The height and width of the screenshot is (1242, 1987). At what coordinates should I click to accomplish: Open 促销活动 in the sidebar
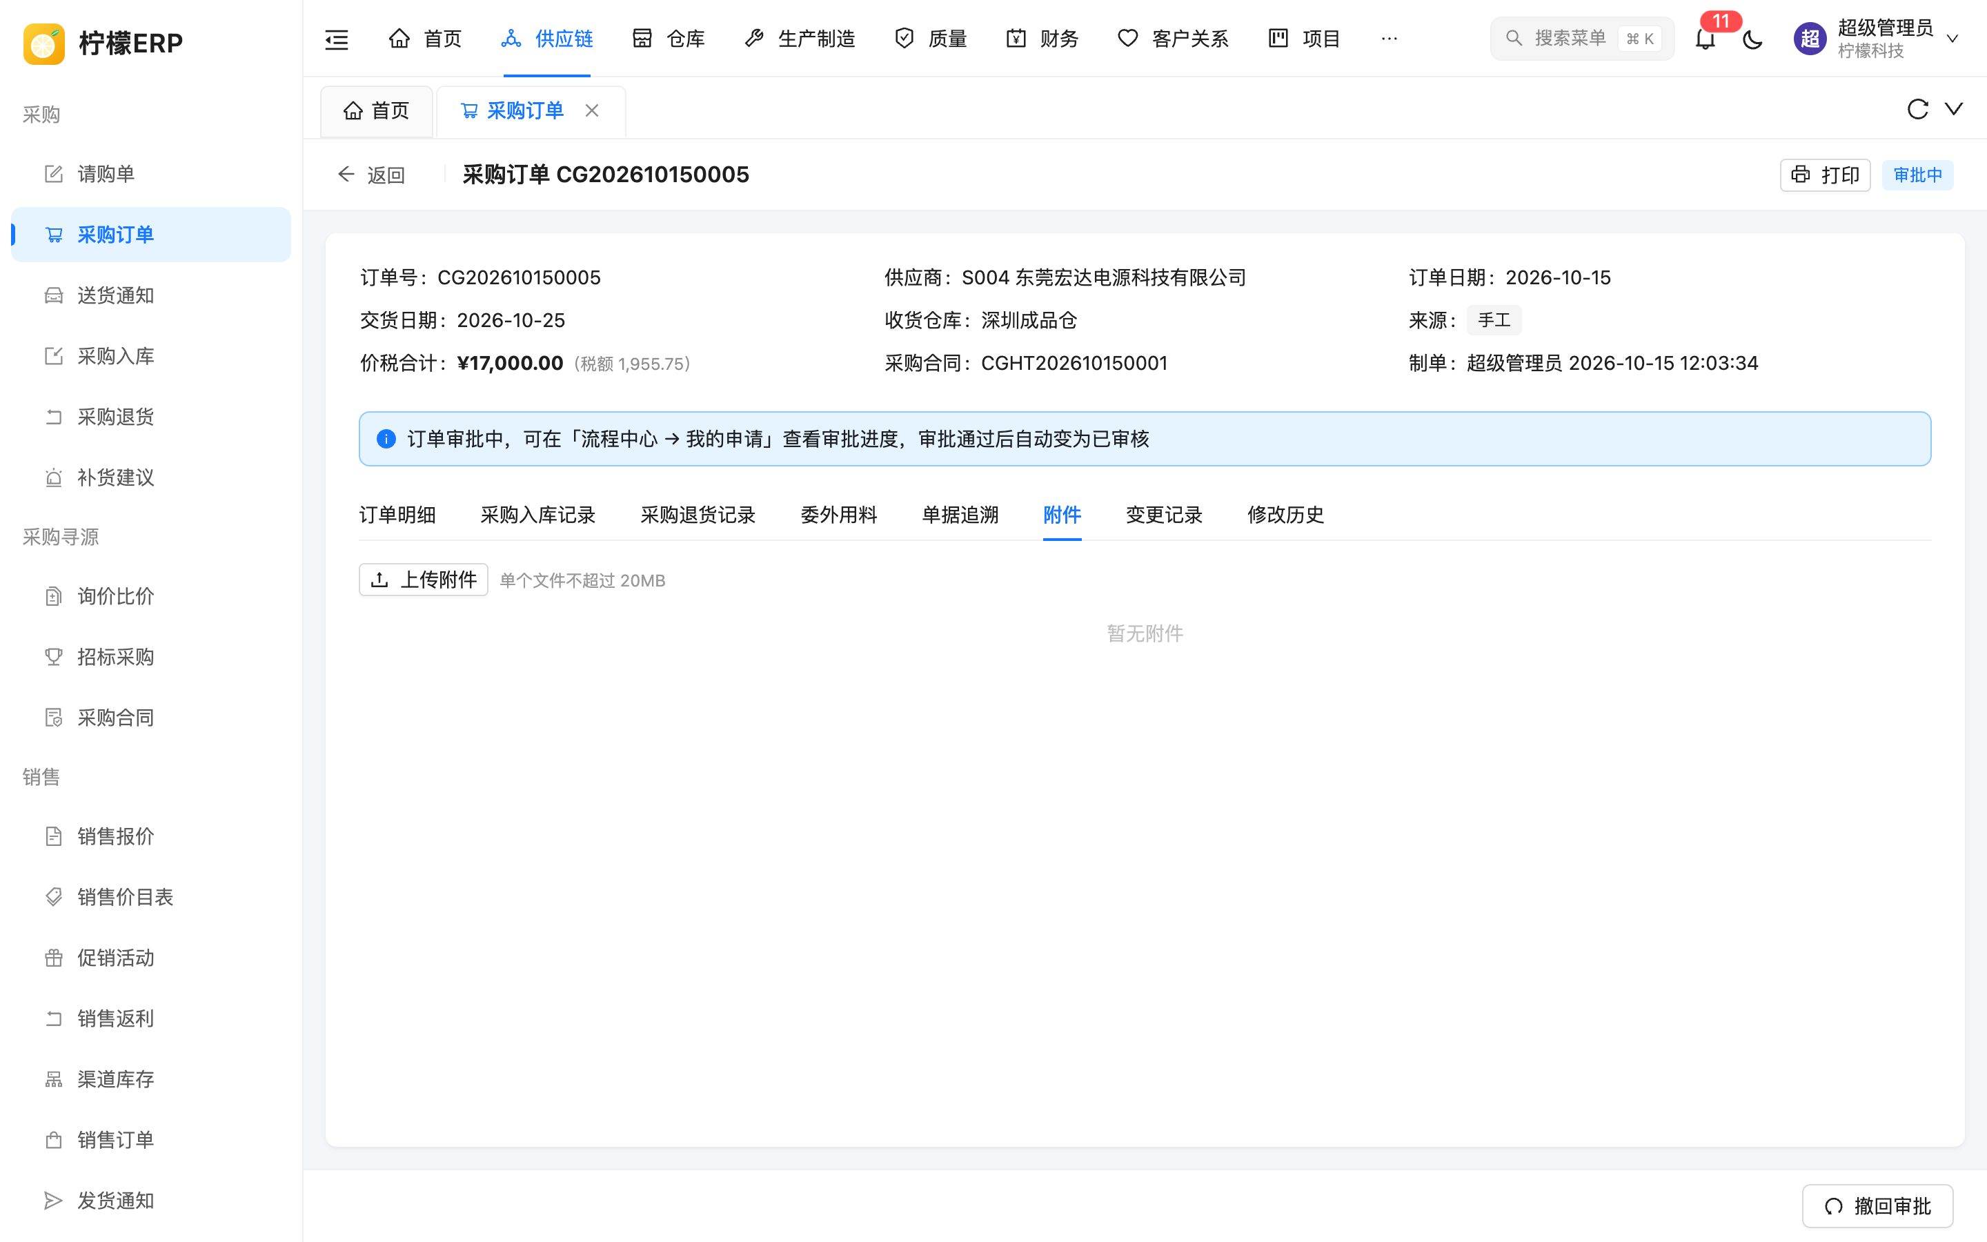click(x=151, y=958)
